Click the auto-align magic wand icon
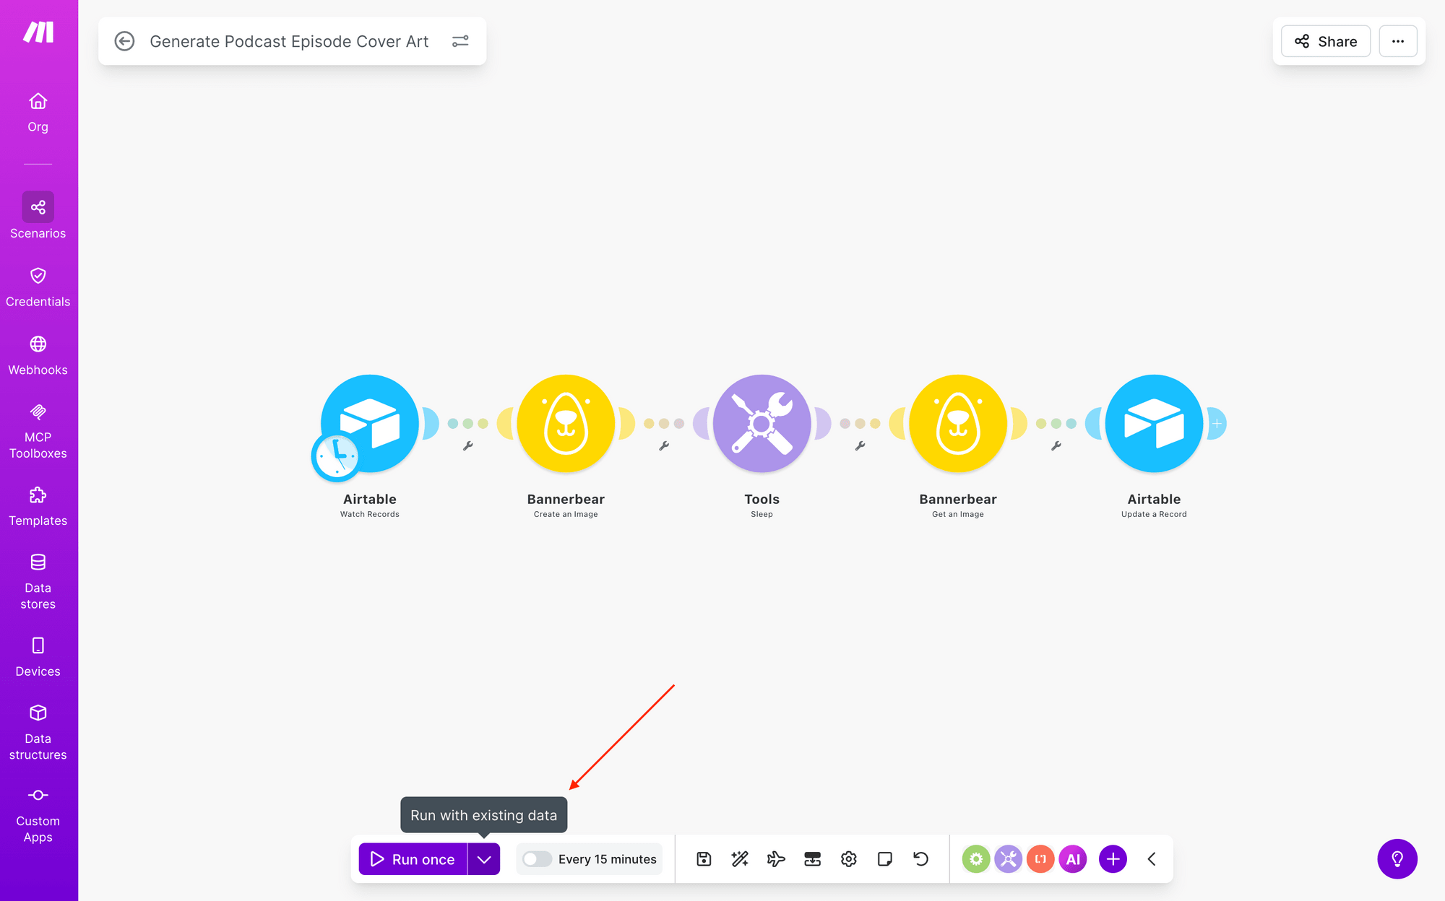 point(740,859)
